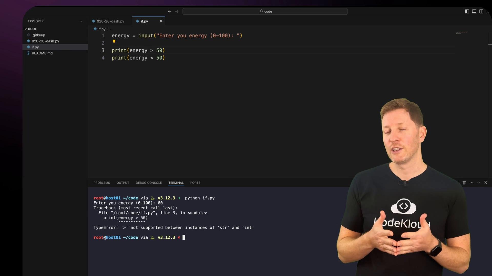Click the if.py breadcrumb item
The height and width of the screenshot is (276, 492).
click(102, 29)
